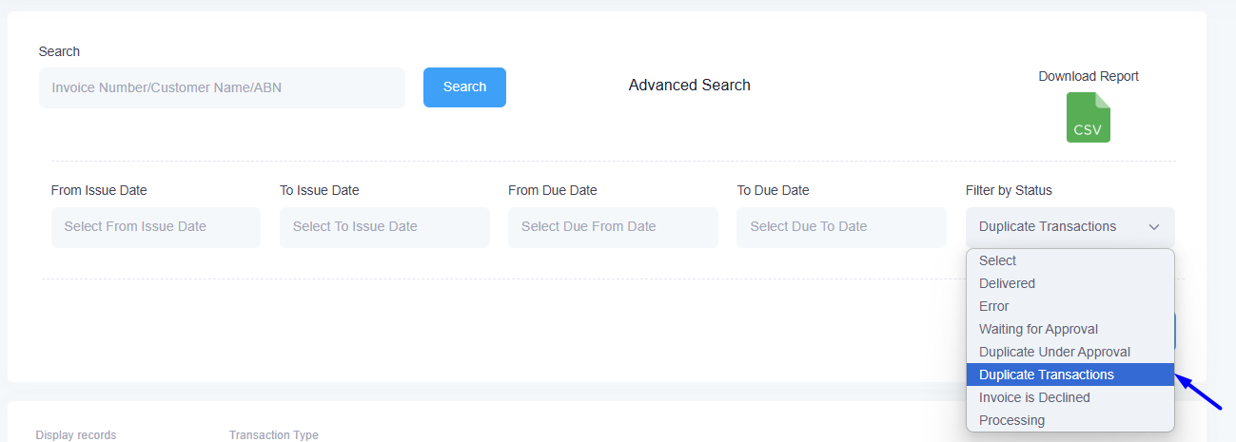Choose Waiting for Approval status
The height and width of the screenshot is (442, 1236).
coord(1038,329)
